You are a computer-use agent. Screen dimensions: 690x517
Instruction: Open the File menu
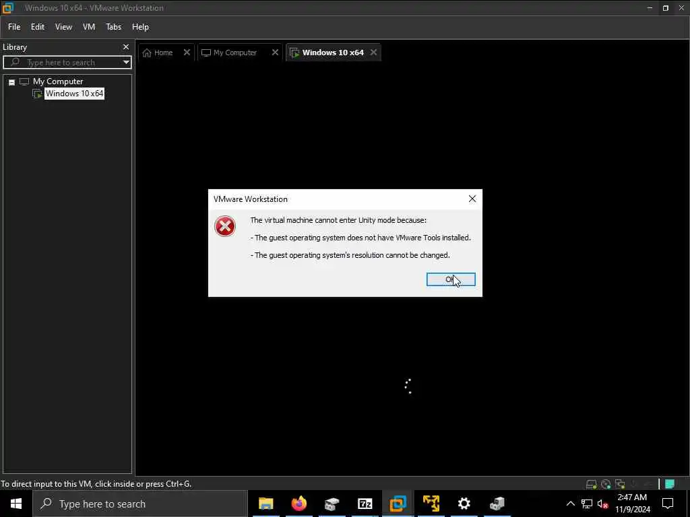click(x=14, y=27)
